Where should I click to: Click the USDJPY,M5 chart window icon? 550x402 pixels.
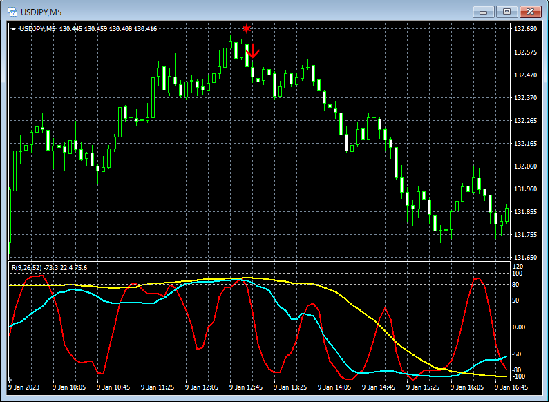[x=12, y=12]
